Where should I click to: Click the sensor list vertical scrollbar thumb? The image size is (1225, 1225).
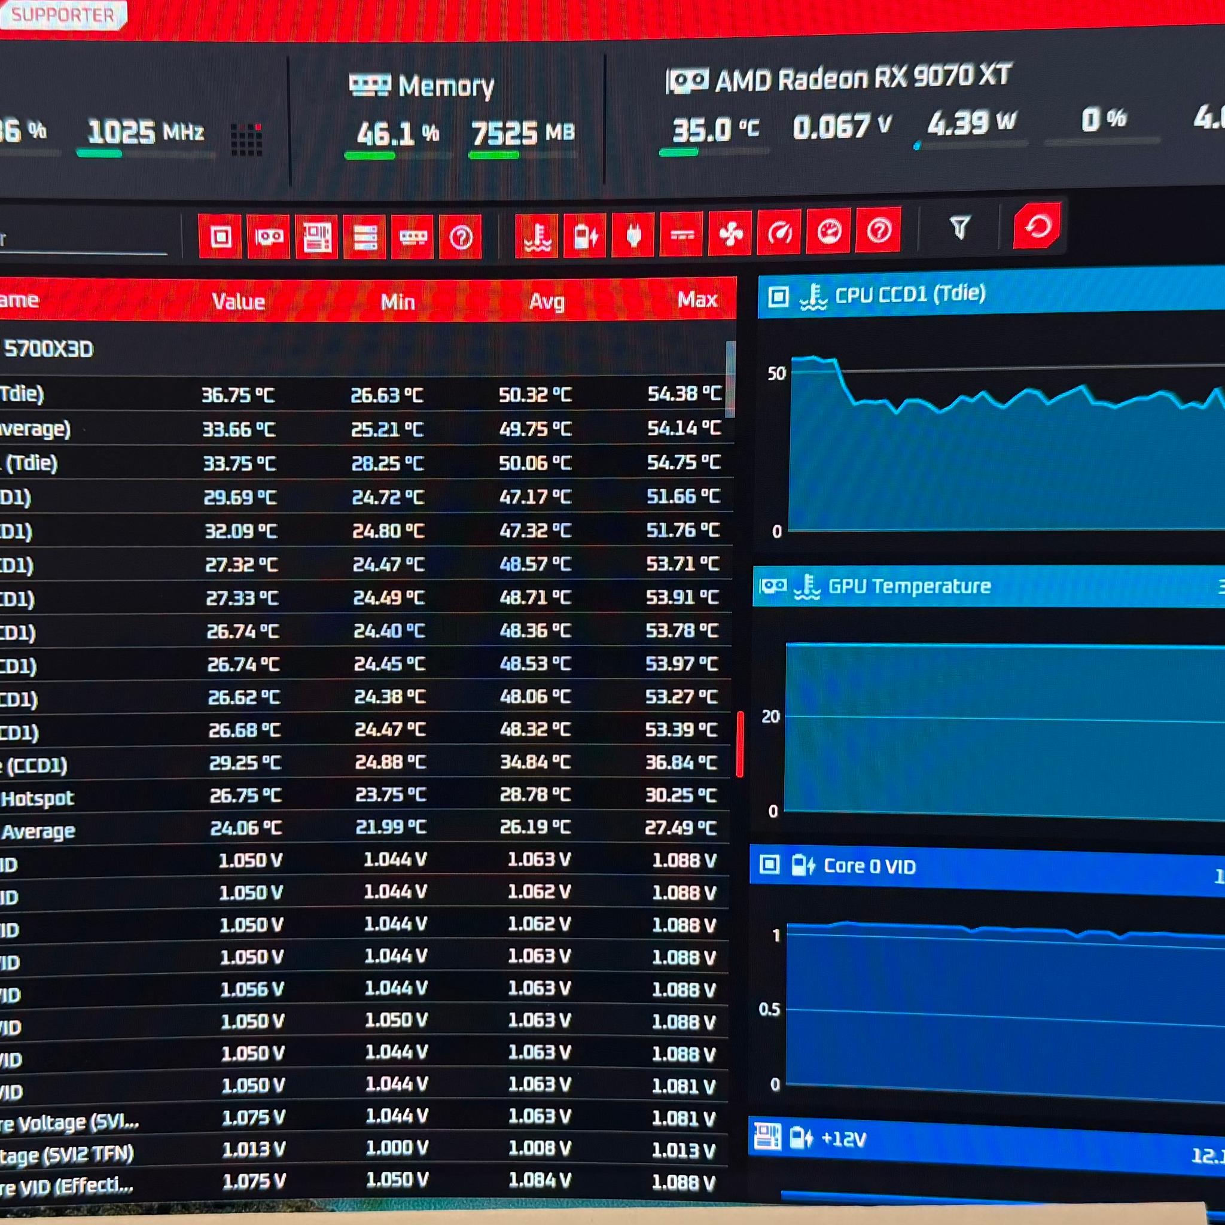click(x=730, y=379)
